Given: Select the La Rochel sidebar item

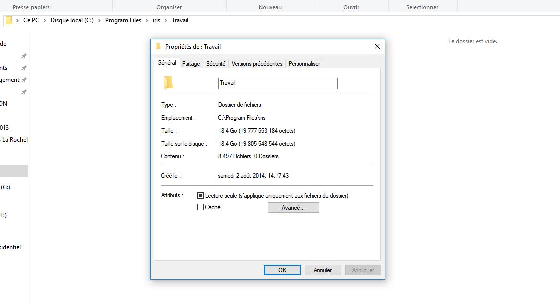Looking at the screenshot, I should (x=14, y=140).
